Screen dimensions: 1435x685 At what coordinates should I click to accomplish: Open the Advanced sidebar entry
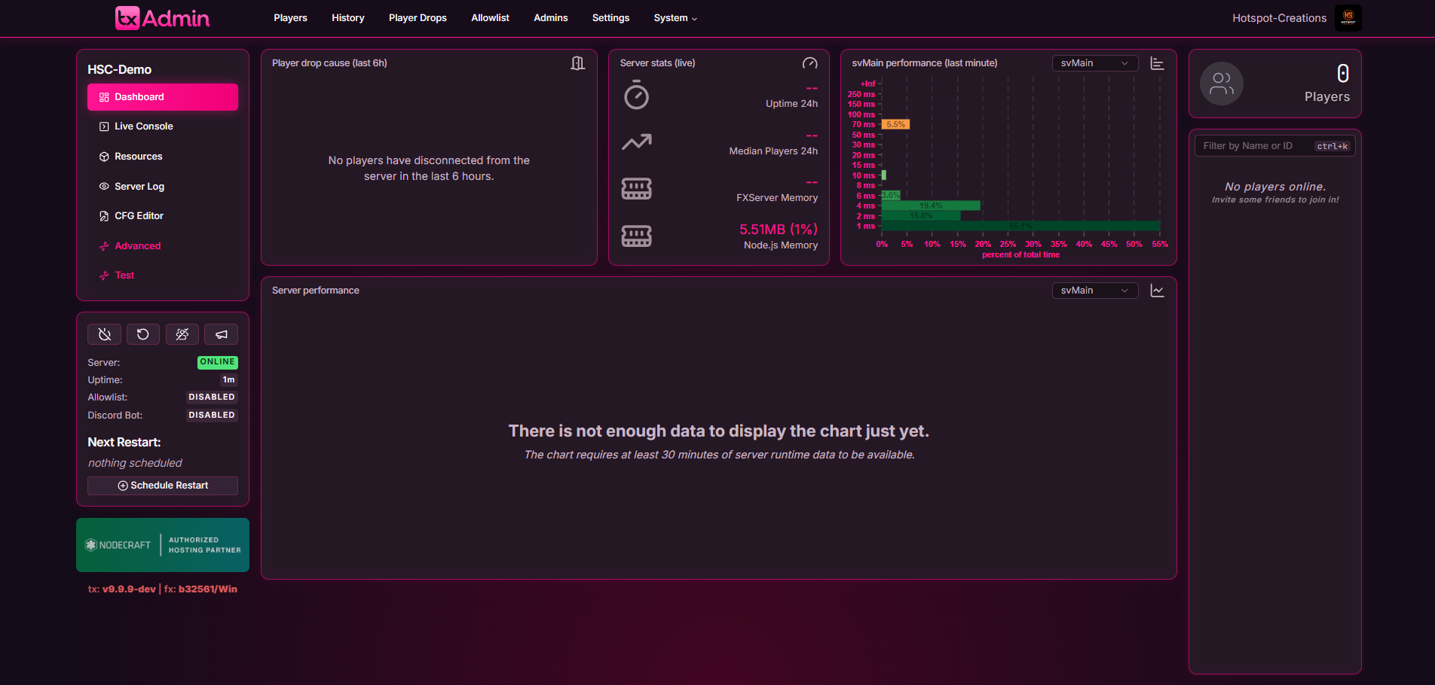coord(163,246)
